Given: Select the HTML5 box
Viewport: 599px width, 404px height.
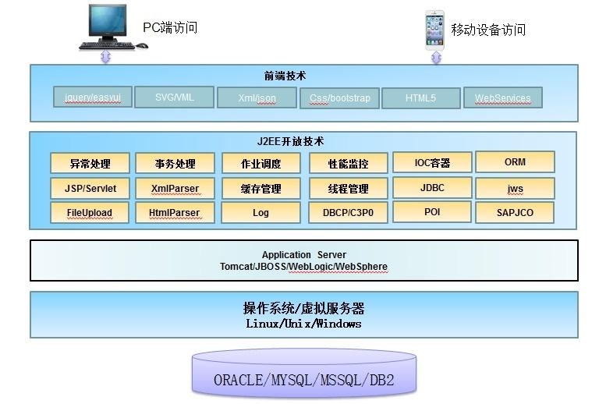Looking at the screenshot, I should coord(420,98).
